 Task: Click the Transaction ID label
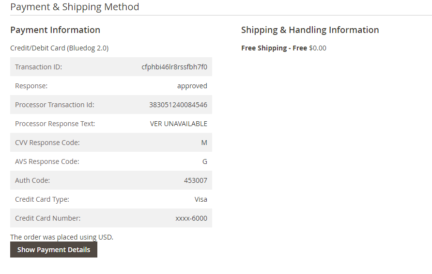38,67
